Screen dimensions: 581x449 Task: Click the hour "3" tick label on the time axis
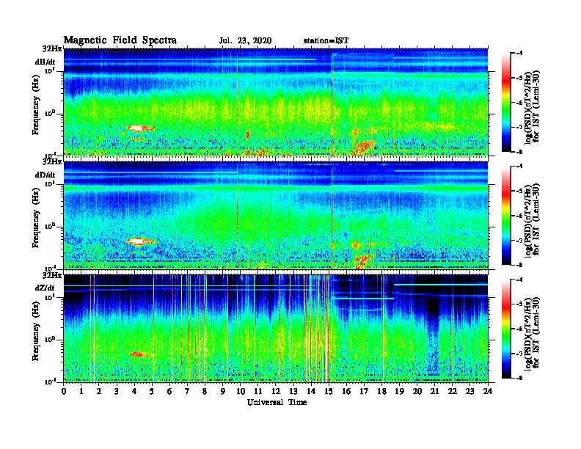[x=117, y=392]
